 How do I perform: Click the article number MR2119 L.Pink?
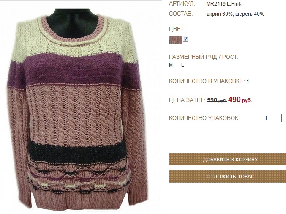[224, 4]
